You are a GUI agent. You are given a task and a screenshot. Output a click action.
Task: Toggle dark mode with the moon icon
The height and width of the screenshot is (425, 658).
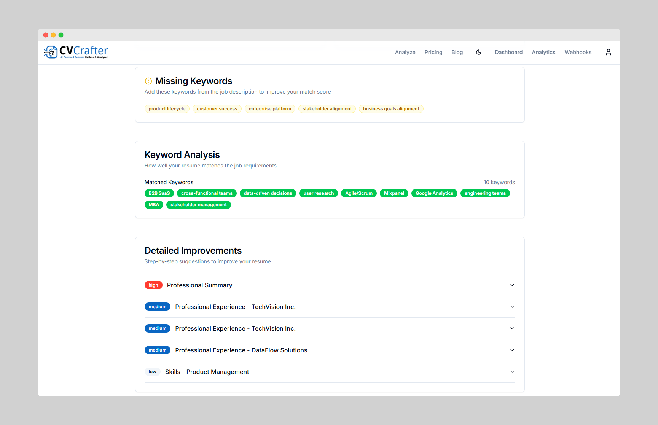pos(478,52)
